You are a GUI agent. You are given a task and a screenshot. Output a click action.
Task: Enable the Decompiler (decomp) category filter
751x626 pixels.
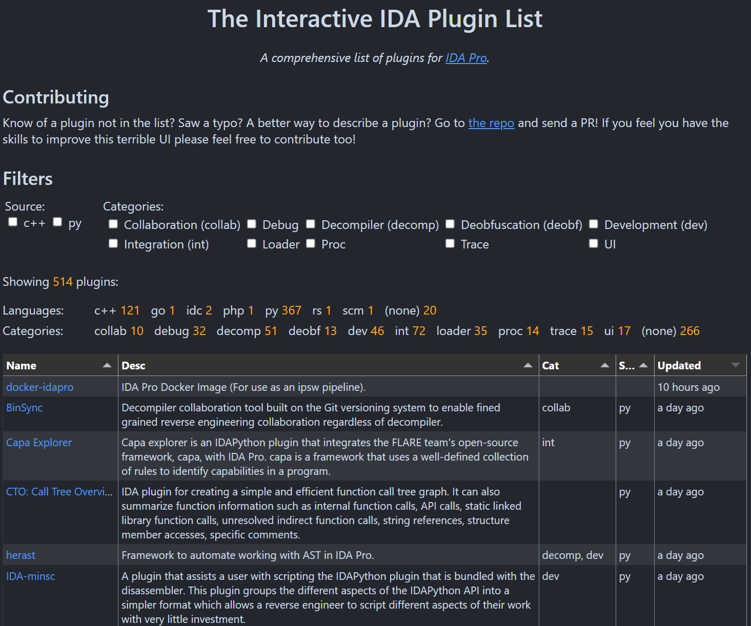click(x=311, y=224)
